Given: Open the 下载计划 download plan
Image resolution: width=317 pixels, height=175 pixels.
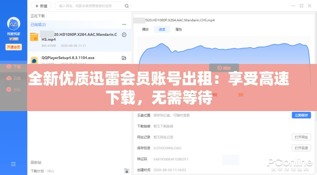Looking at the screenshot, I should [x=37, y=171].
